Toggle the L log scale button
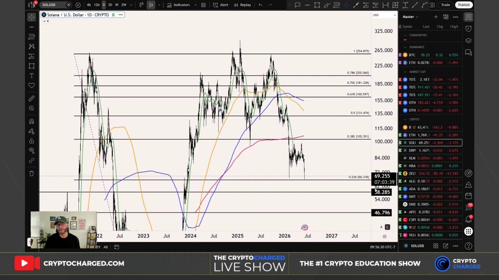 pyautogui.click(x=388, y=227)
